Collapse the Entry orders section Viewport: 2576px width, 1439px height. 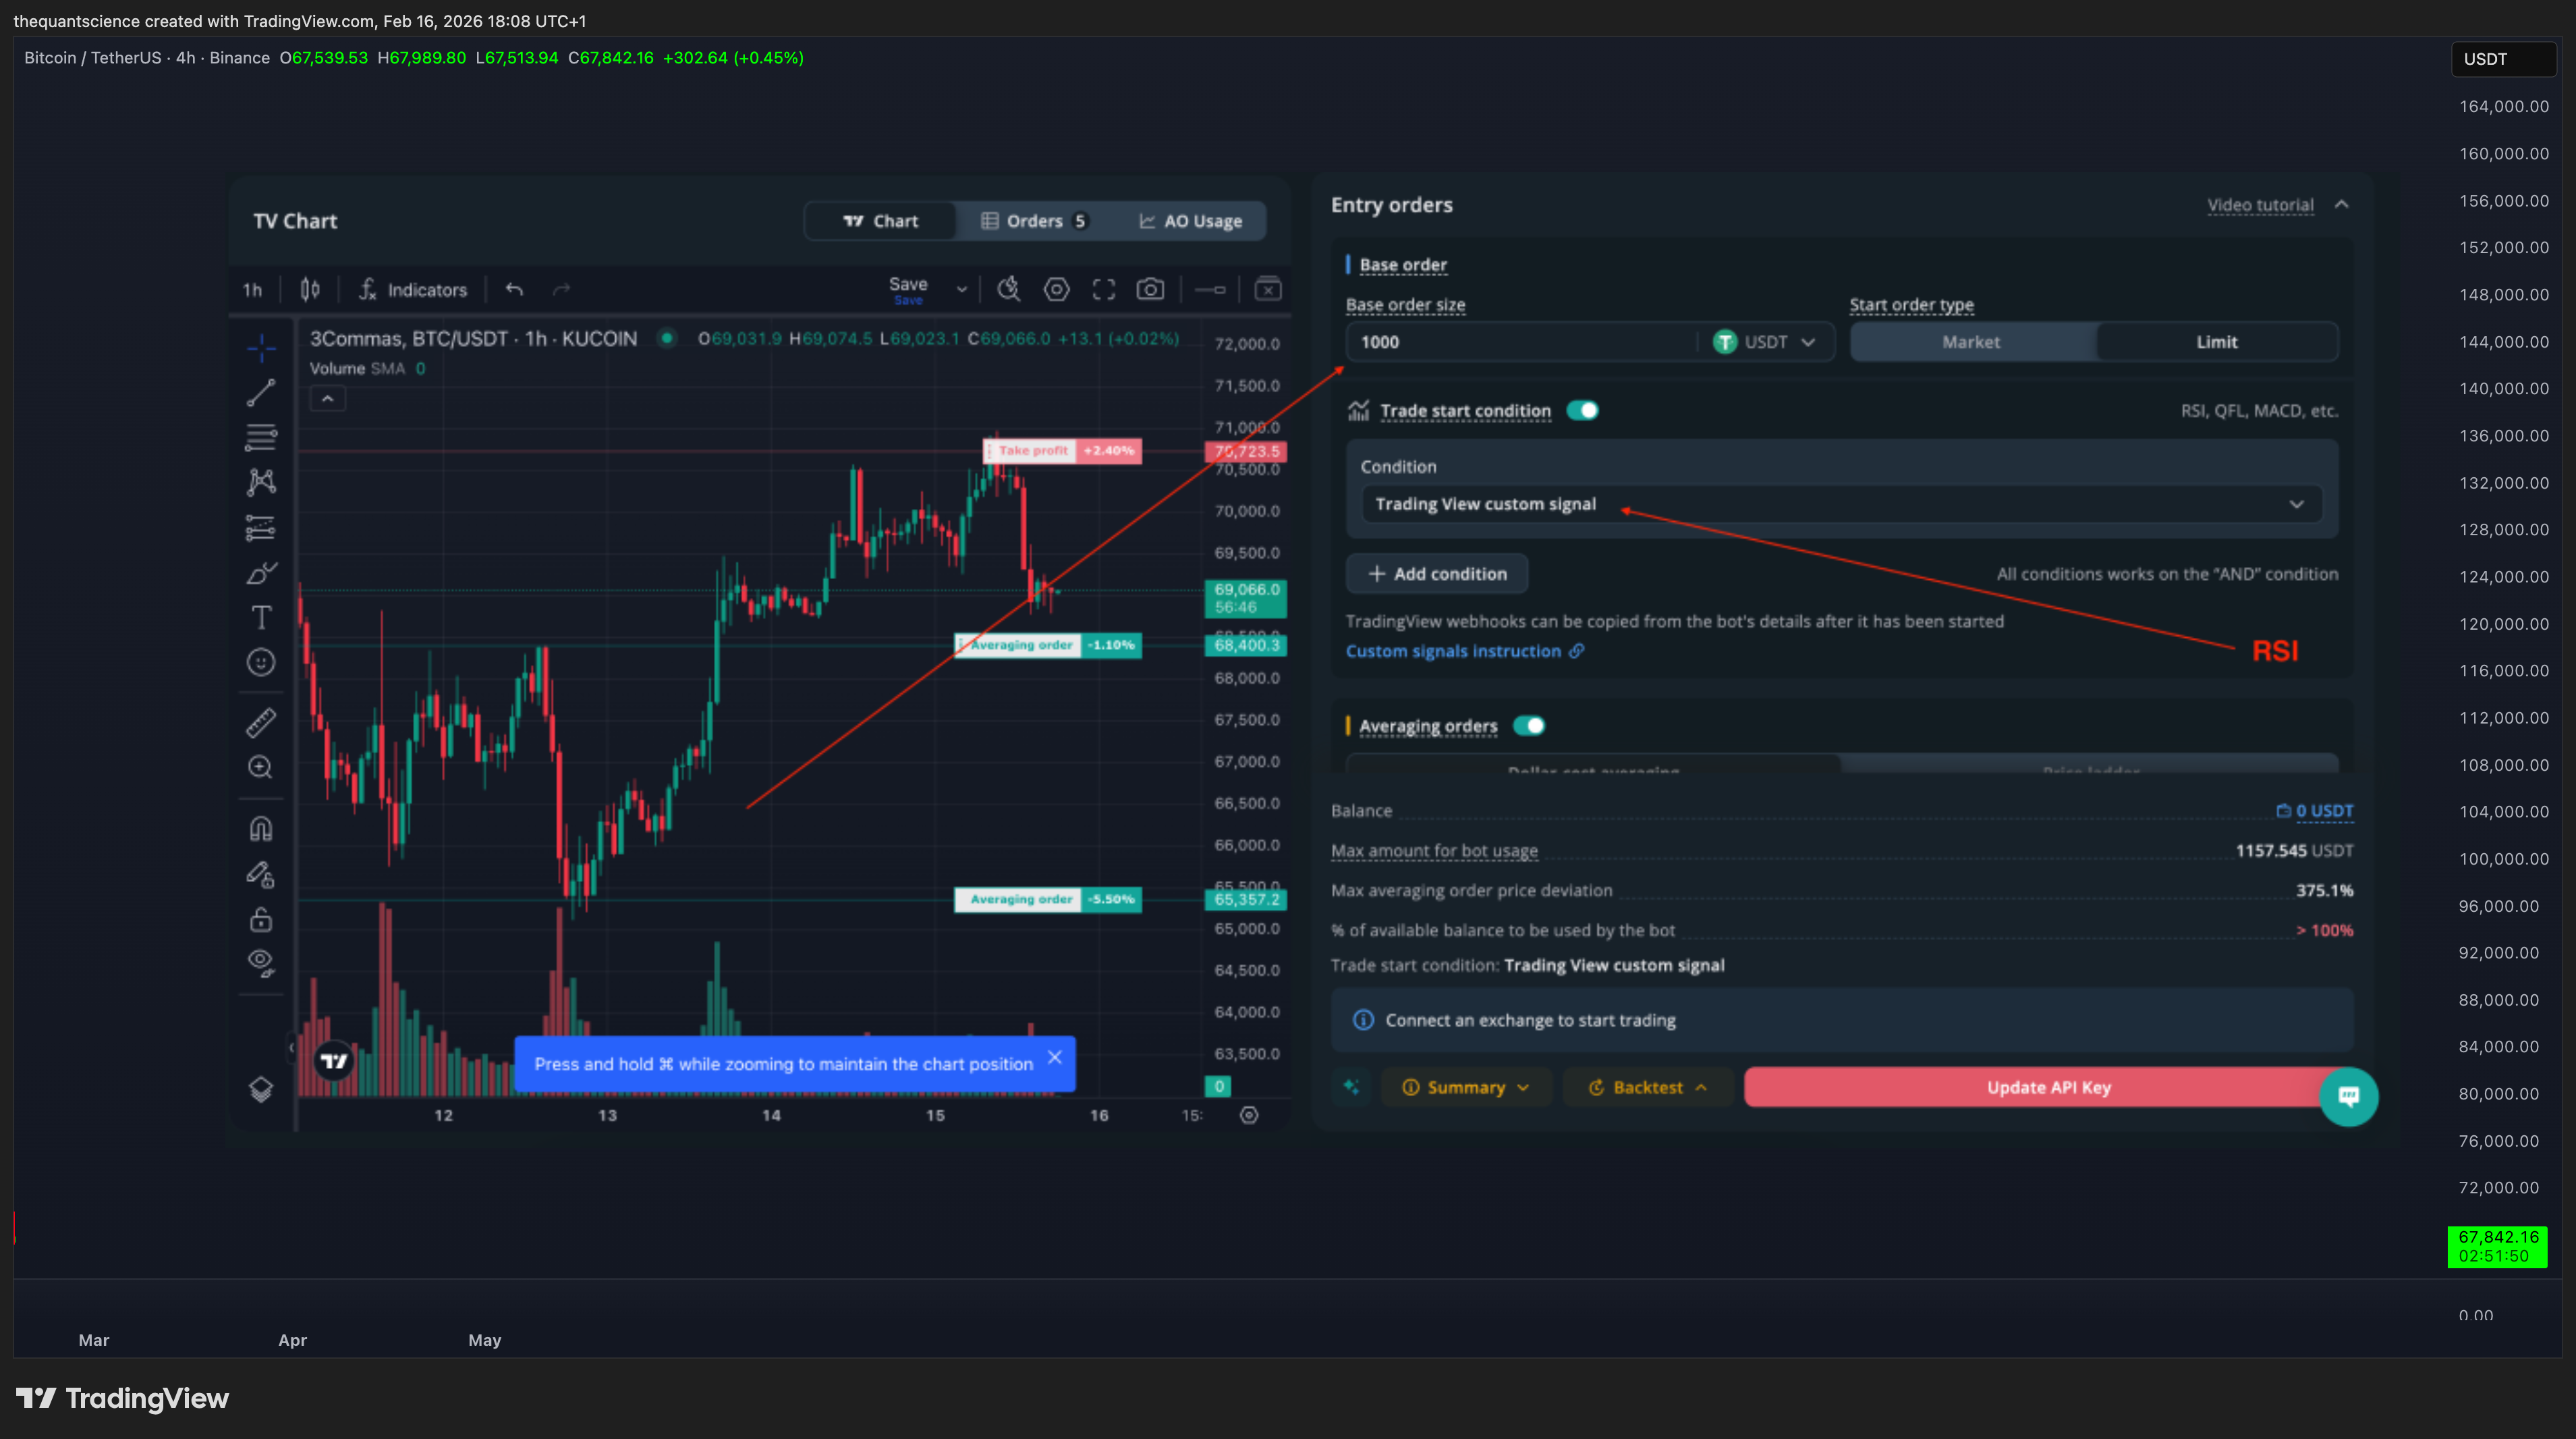pyautogui.click(x=2342, y=204)
